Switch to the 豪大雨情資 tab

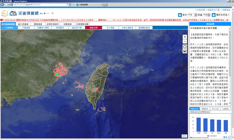[x=23, y=24]
